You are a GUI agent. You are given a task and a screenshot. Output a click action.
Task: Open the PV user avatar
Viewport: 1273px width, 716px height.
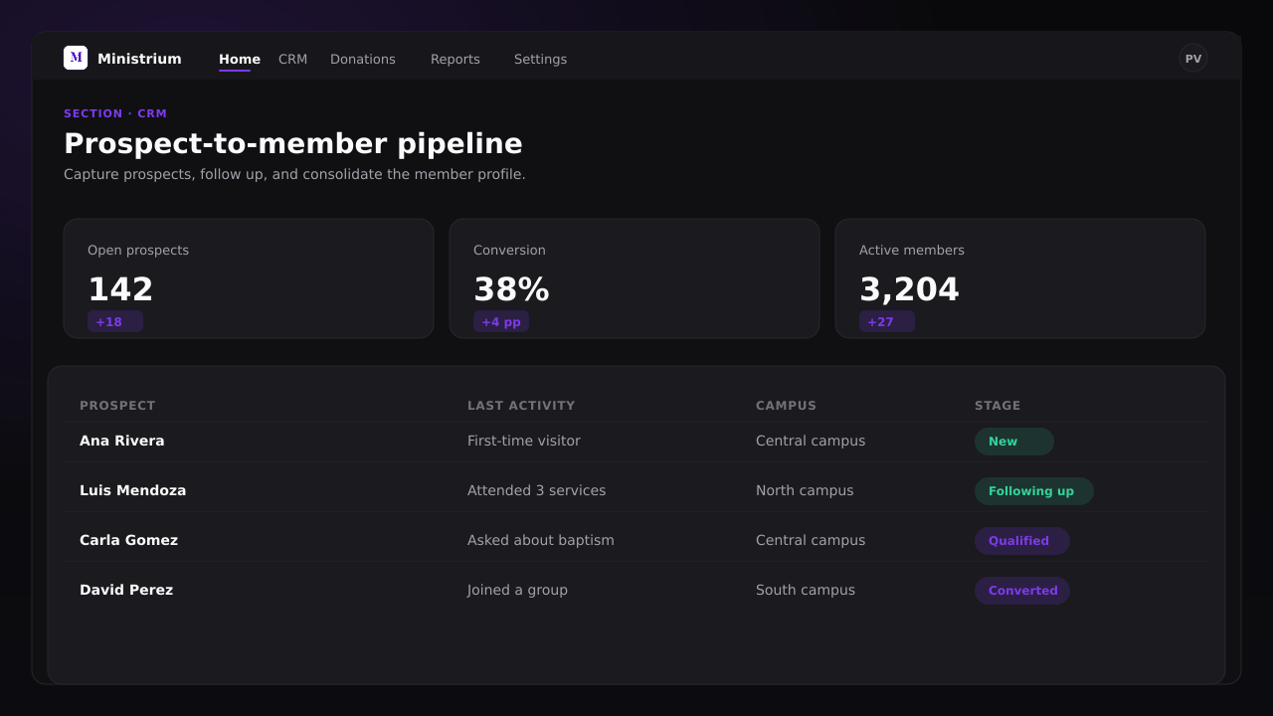coord(1193,58)
